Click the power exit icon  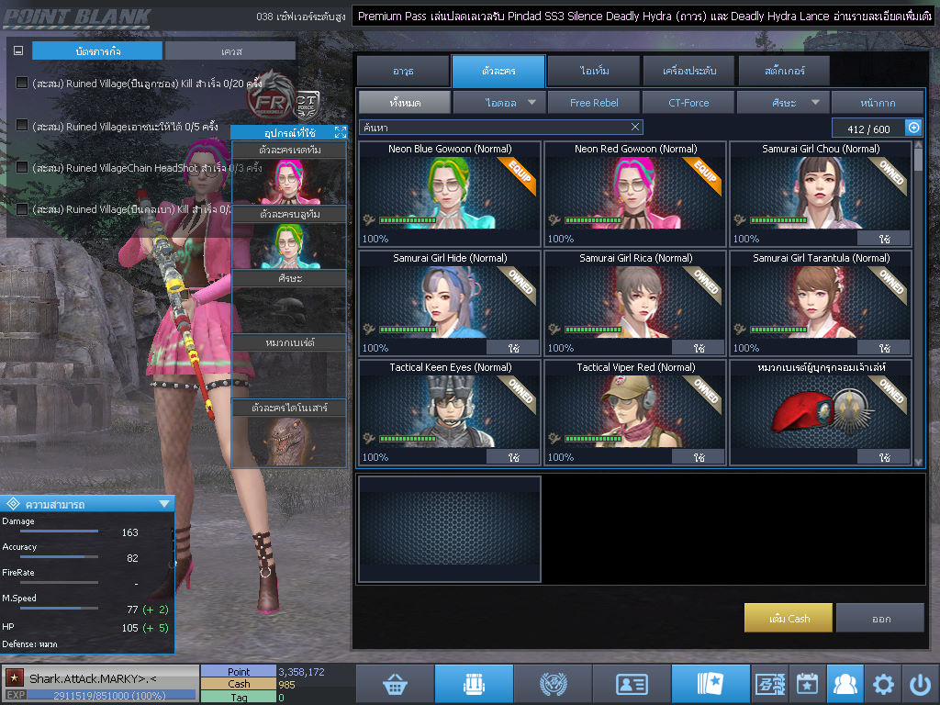point(920,683)
